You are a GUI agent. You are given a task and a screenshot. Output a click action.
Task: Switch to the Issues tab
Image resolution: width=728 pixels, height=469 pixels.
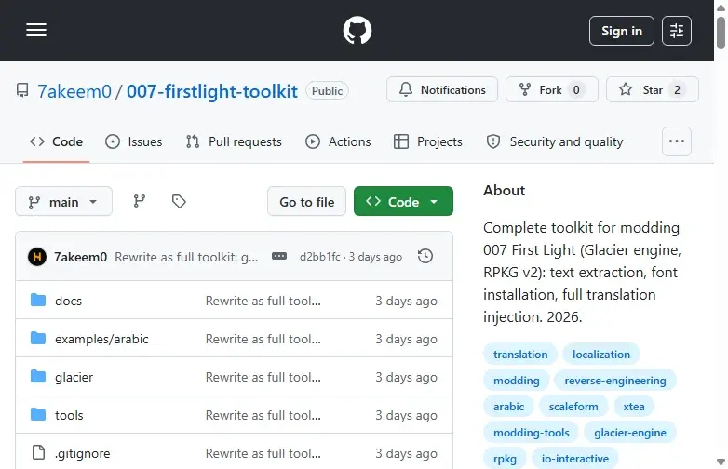click(x=134, y=141)
